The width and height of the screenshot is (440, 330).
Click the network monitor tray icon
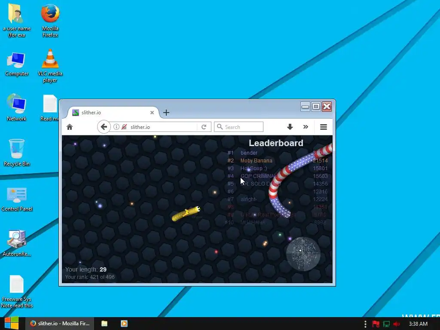tap(386, 324)
